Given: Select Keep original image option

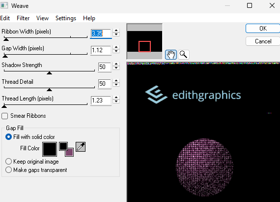Looking at the screenshot, I should tap(8, 162).
